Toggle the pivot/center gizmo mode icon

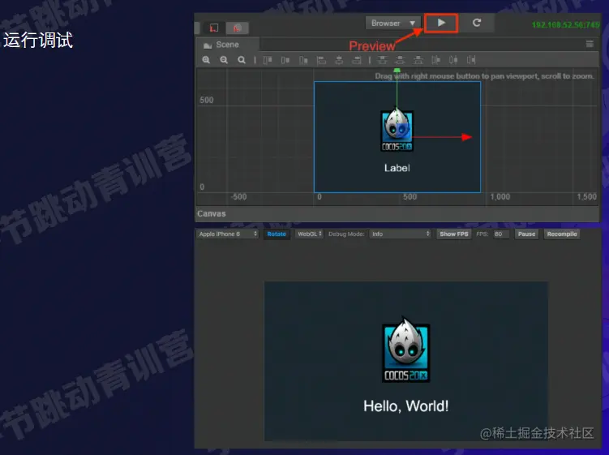click(x=214, y=28)
